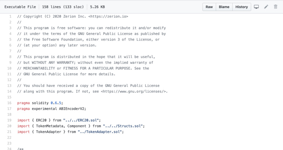
Task: Click the zerion.io URL in copyright comment
Action: coord(108,16)
